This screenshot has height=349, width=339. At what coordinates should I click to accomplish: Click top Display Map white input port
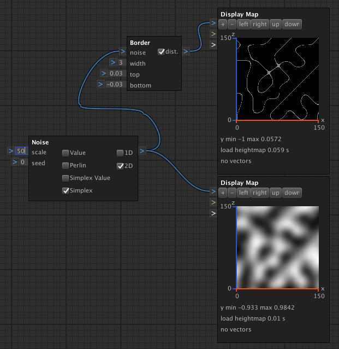pos(213,45)
